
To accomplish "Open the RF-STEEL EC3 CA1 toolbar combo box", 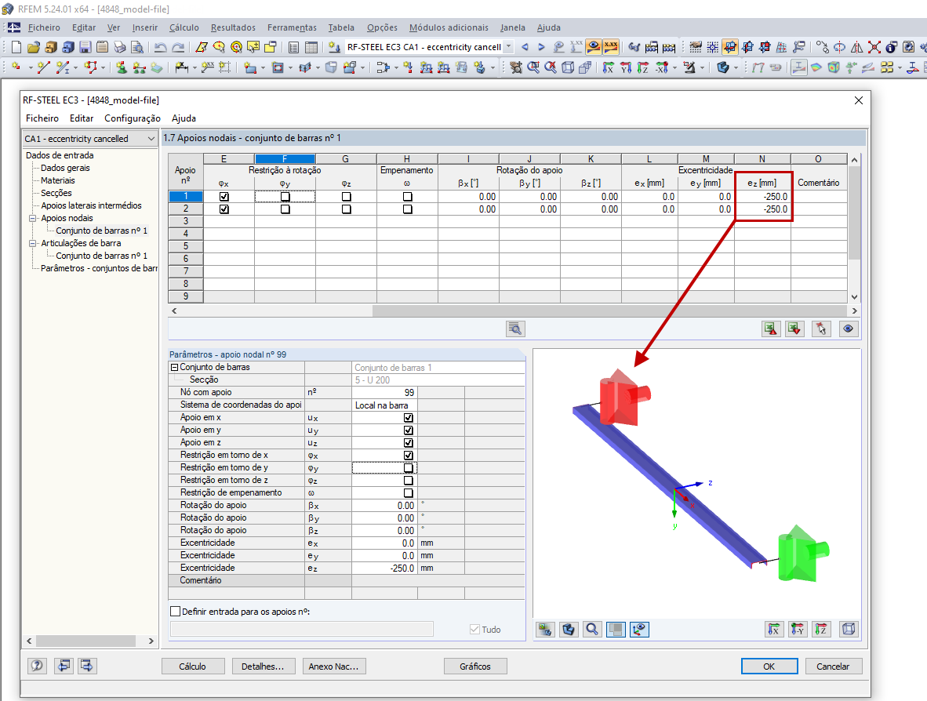I will coord(429,47).
